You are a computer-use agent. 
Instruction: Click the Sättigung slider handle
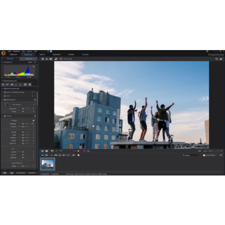coord(23,157)
